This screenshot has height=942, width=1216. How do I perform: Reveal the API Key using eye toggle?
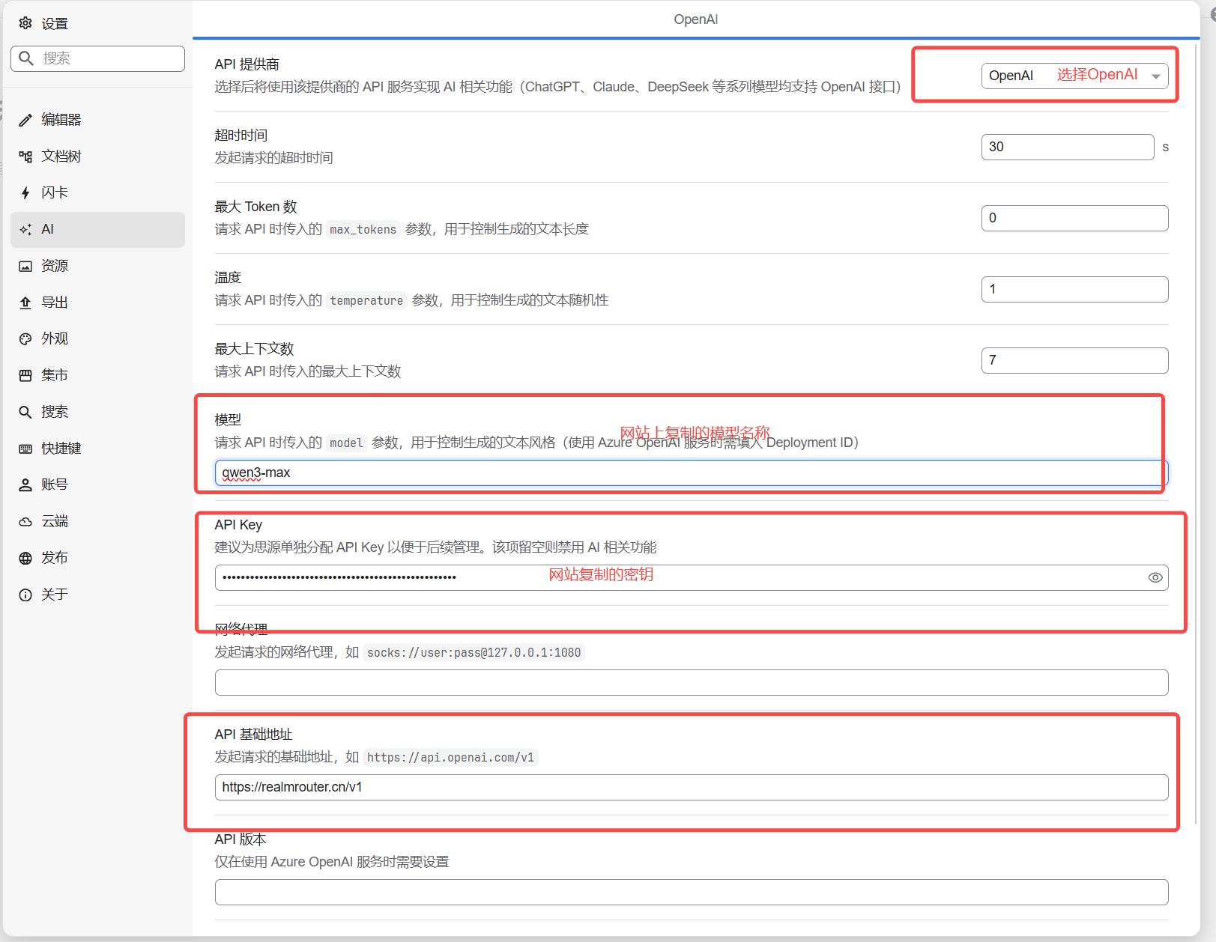coord(1155,577)
